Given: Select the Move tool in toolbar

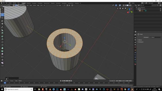Looking at the screenshot, I should [2, 15].
